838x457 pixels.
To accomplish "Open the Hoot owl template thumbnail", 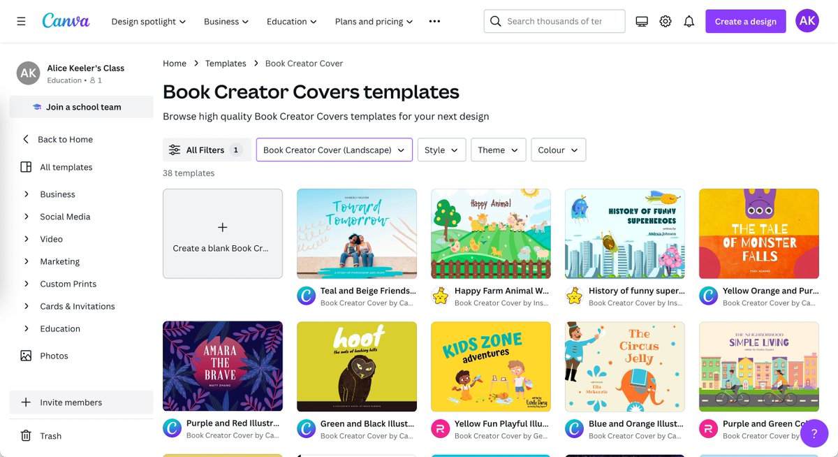I will (357, 366).
